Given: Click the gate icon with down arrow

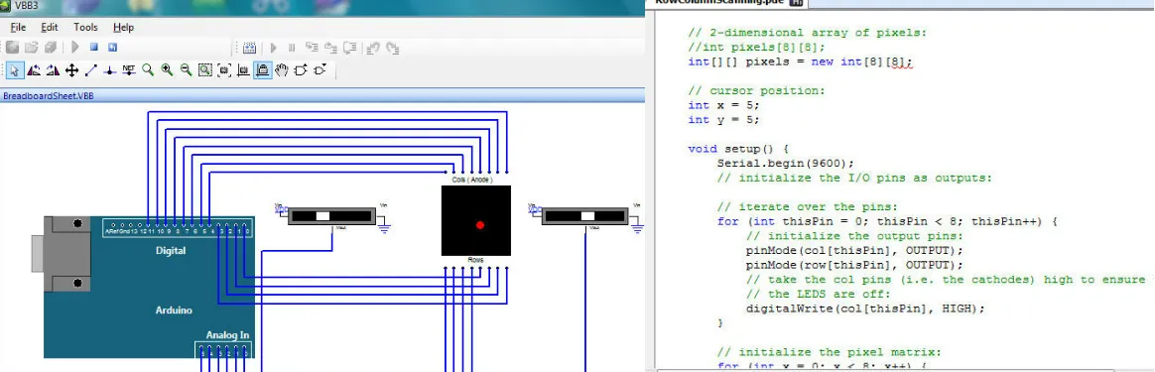Looking at the screenshot, I should tap(320, 70).
